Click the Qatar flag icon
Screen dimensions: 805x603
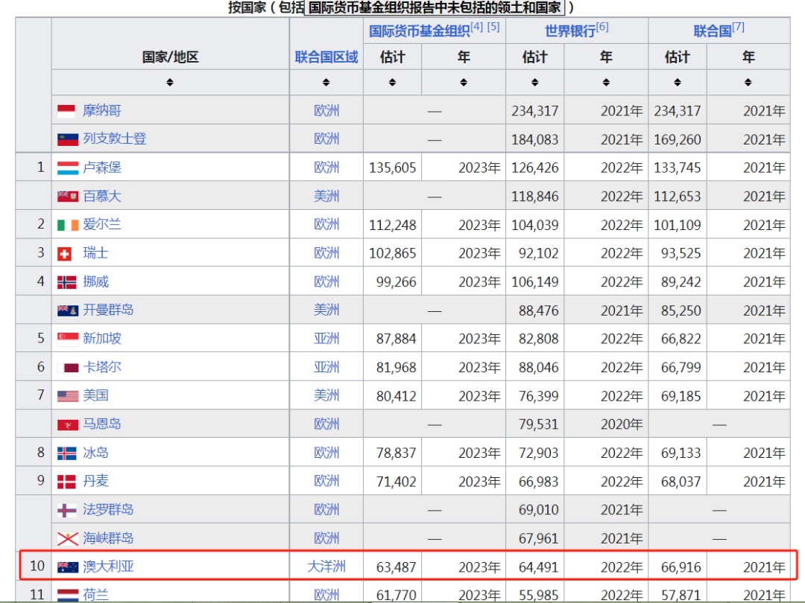point(67,367)
